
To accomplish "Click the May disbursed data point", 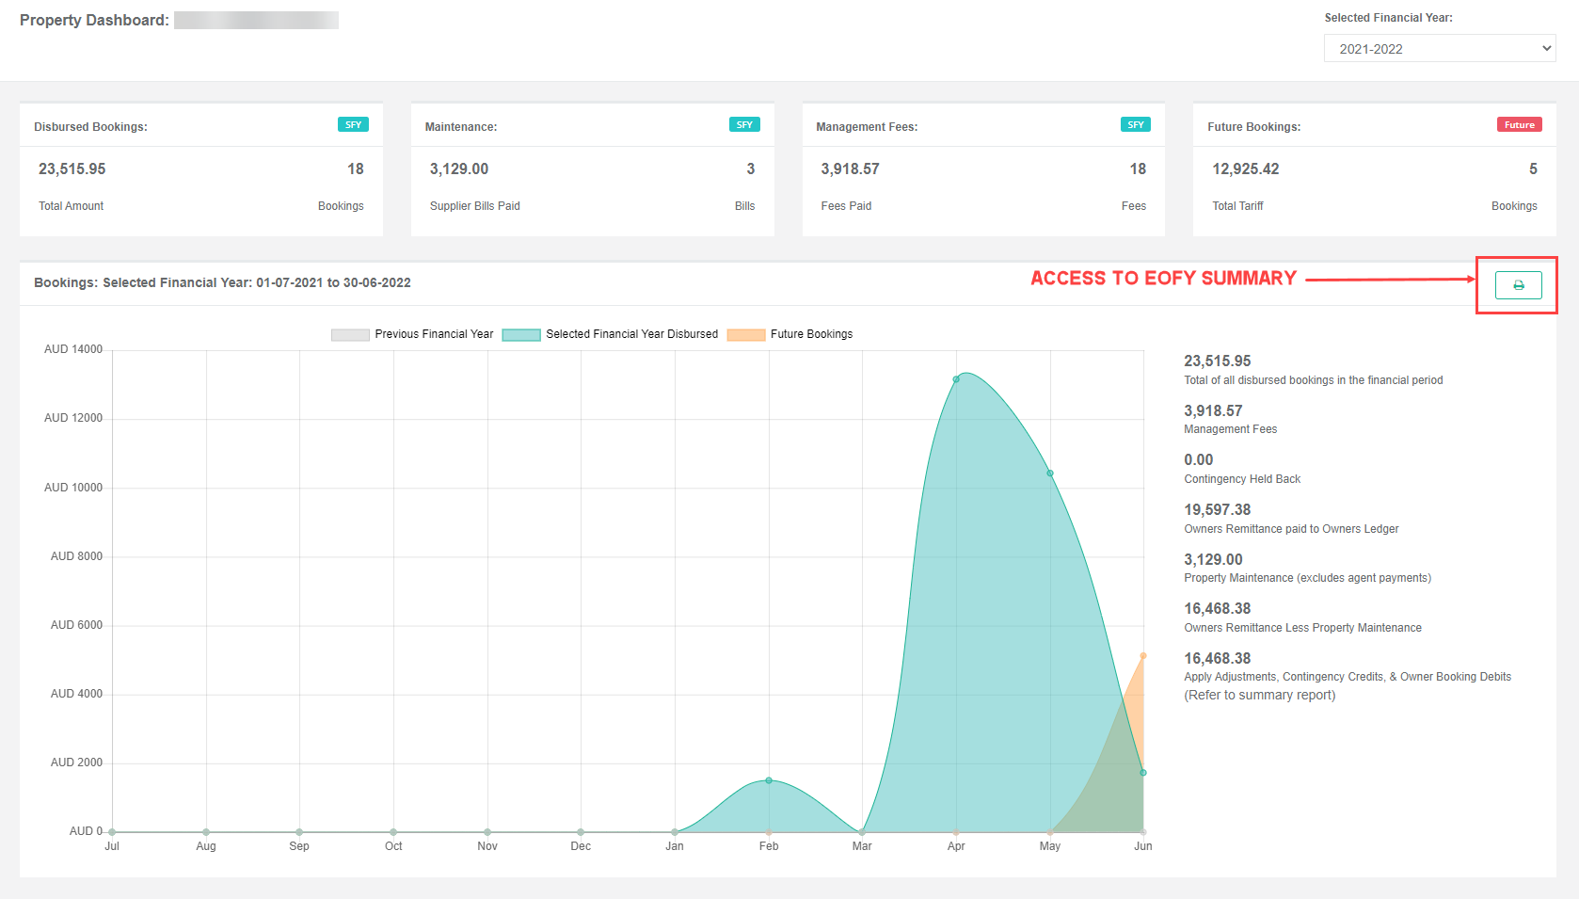I will 1050,474.
